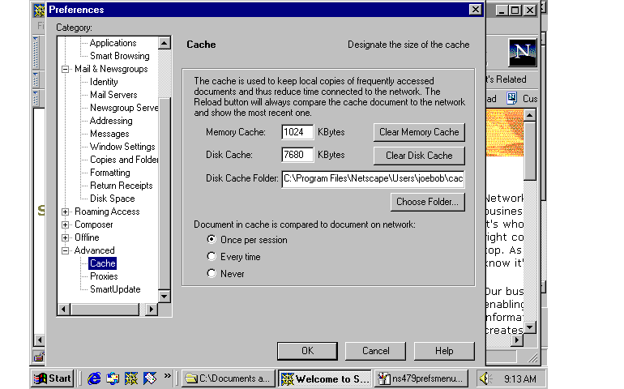Close the Preferences dialog
The width and height of the screenshot is (624, 389).
(475, 10)
